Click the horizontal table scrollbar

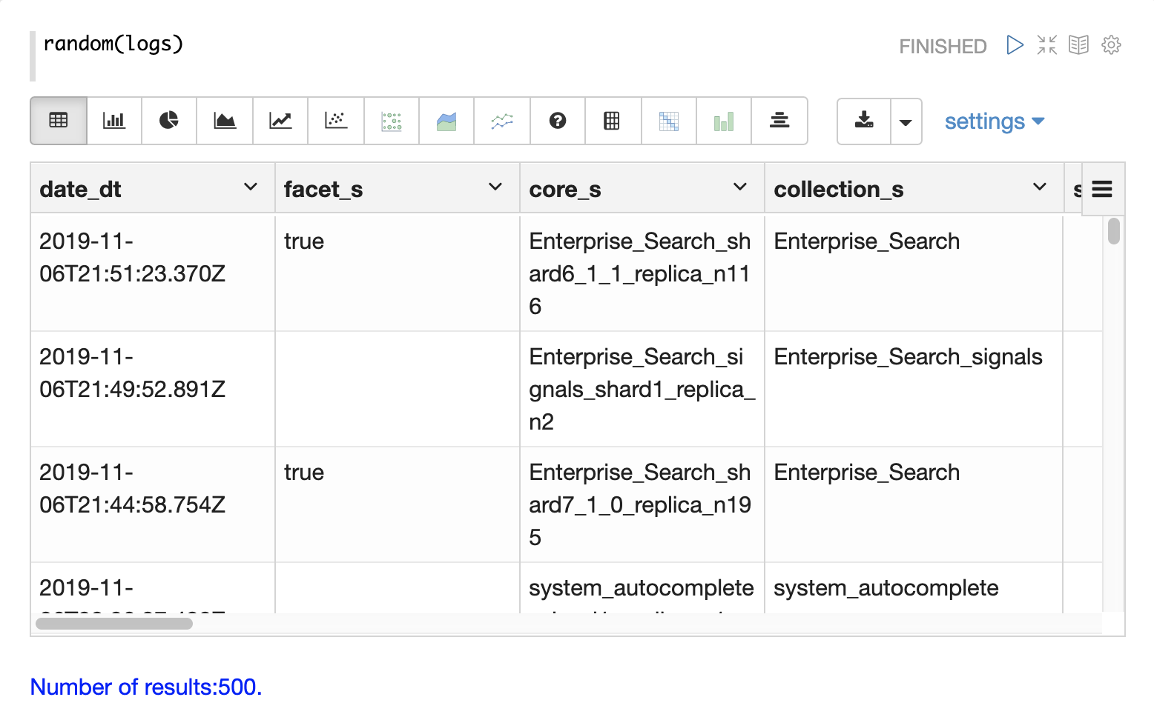[x=114, y=624]
